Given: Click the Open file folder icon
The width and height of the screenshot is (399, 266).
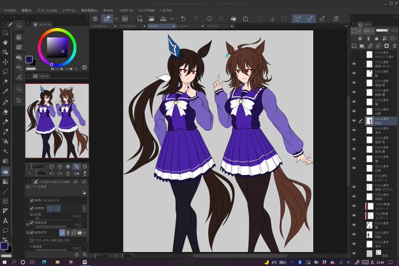Looking at the screenshot, I should tap(151, 19).
